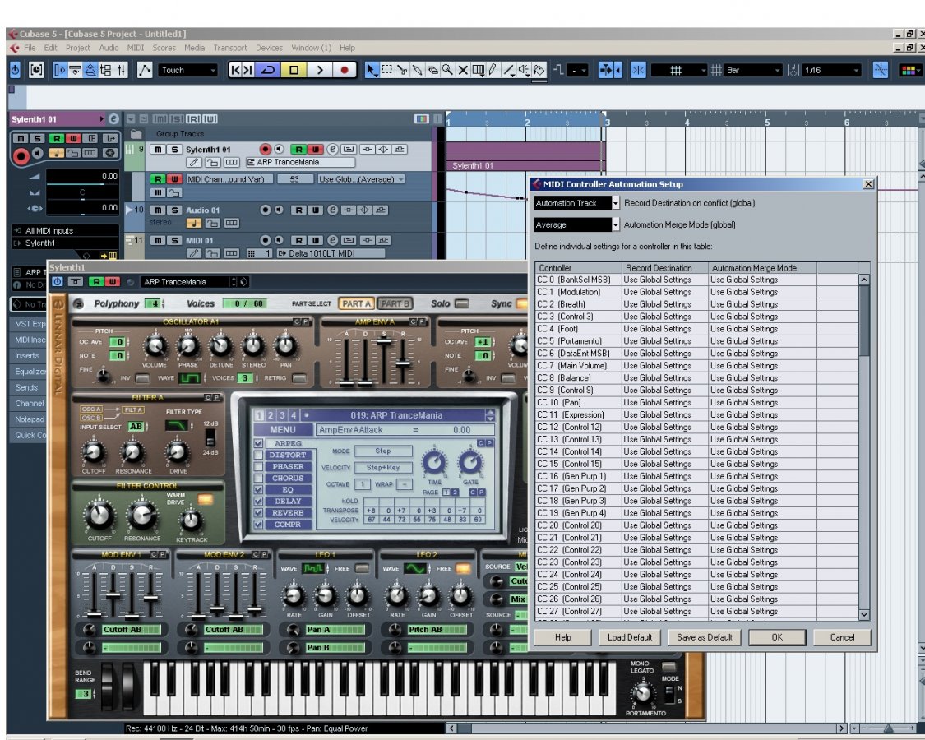Viewport: 925px width, 740px height.
Task: Solo the MIDI 01 track
Action: coord(174,240)
